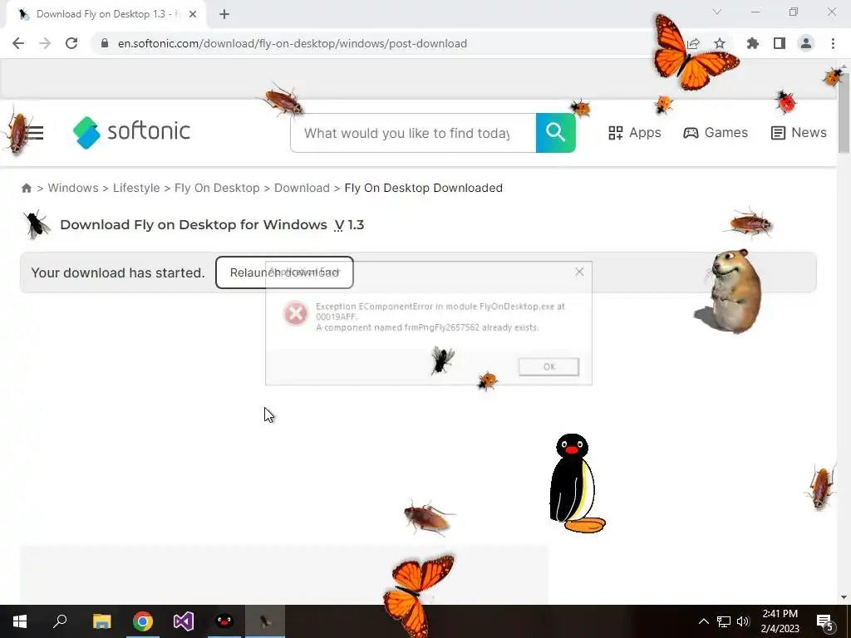Toggle the Chrome side panel
851x638 pixels.
779,43
